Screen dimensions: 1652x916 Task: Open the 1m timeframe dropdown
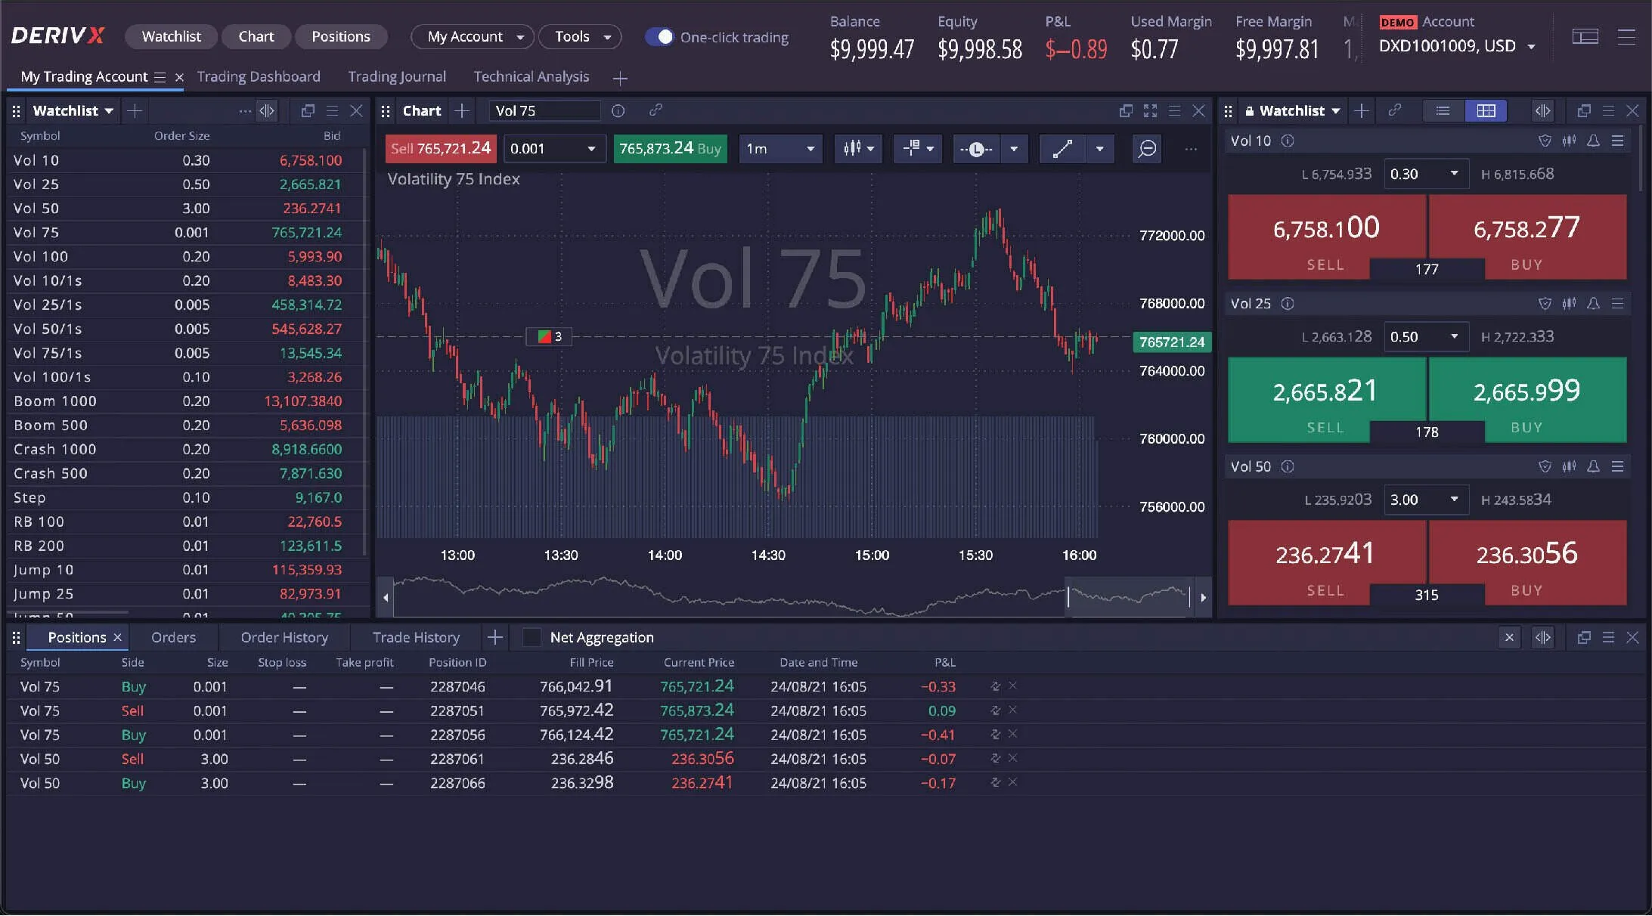pos(779,149)
